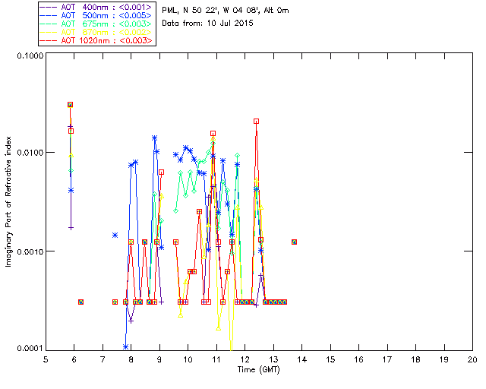Click the 'Imaginary Part of Refractive index' axis title
This screenshot has height=389, width=486.
click(x=8, y=201)
